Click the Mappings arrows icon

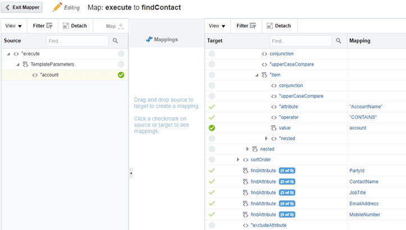point(149,40)
